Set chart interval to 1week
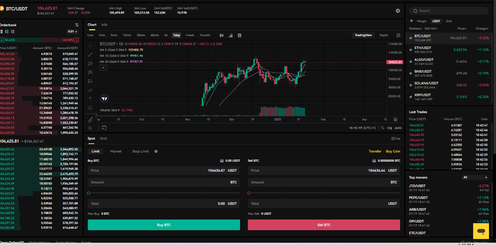This screenshot has height=245, width=496. click(x=189, y=35)
